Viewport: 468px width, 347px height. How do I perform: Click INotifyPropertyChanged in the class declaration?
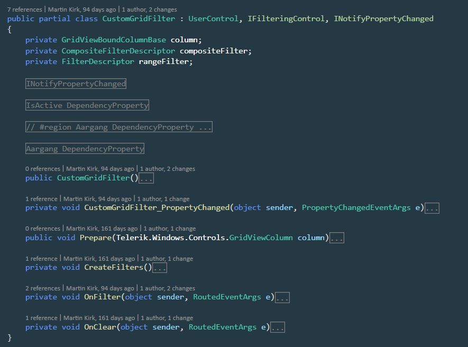[x=383, y=19]
